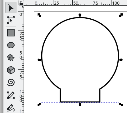Click the bottom-right corner scale handle
The image size is (127, 113).
point(121,104)
